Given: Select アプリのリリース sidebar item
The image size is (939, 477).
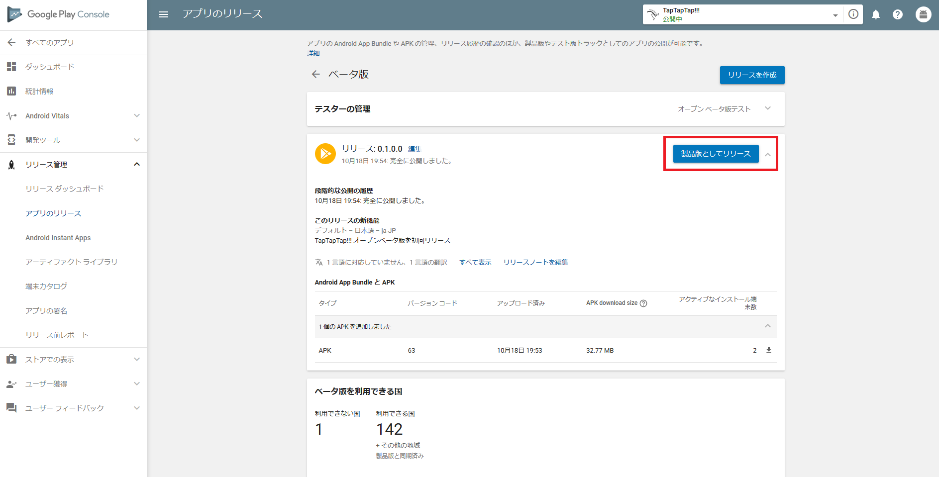Looking at the screenshot, I should point(53,213).
